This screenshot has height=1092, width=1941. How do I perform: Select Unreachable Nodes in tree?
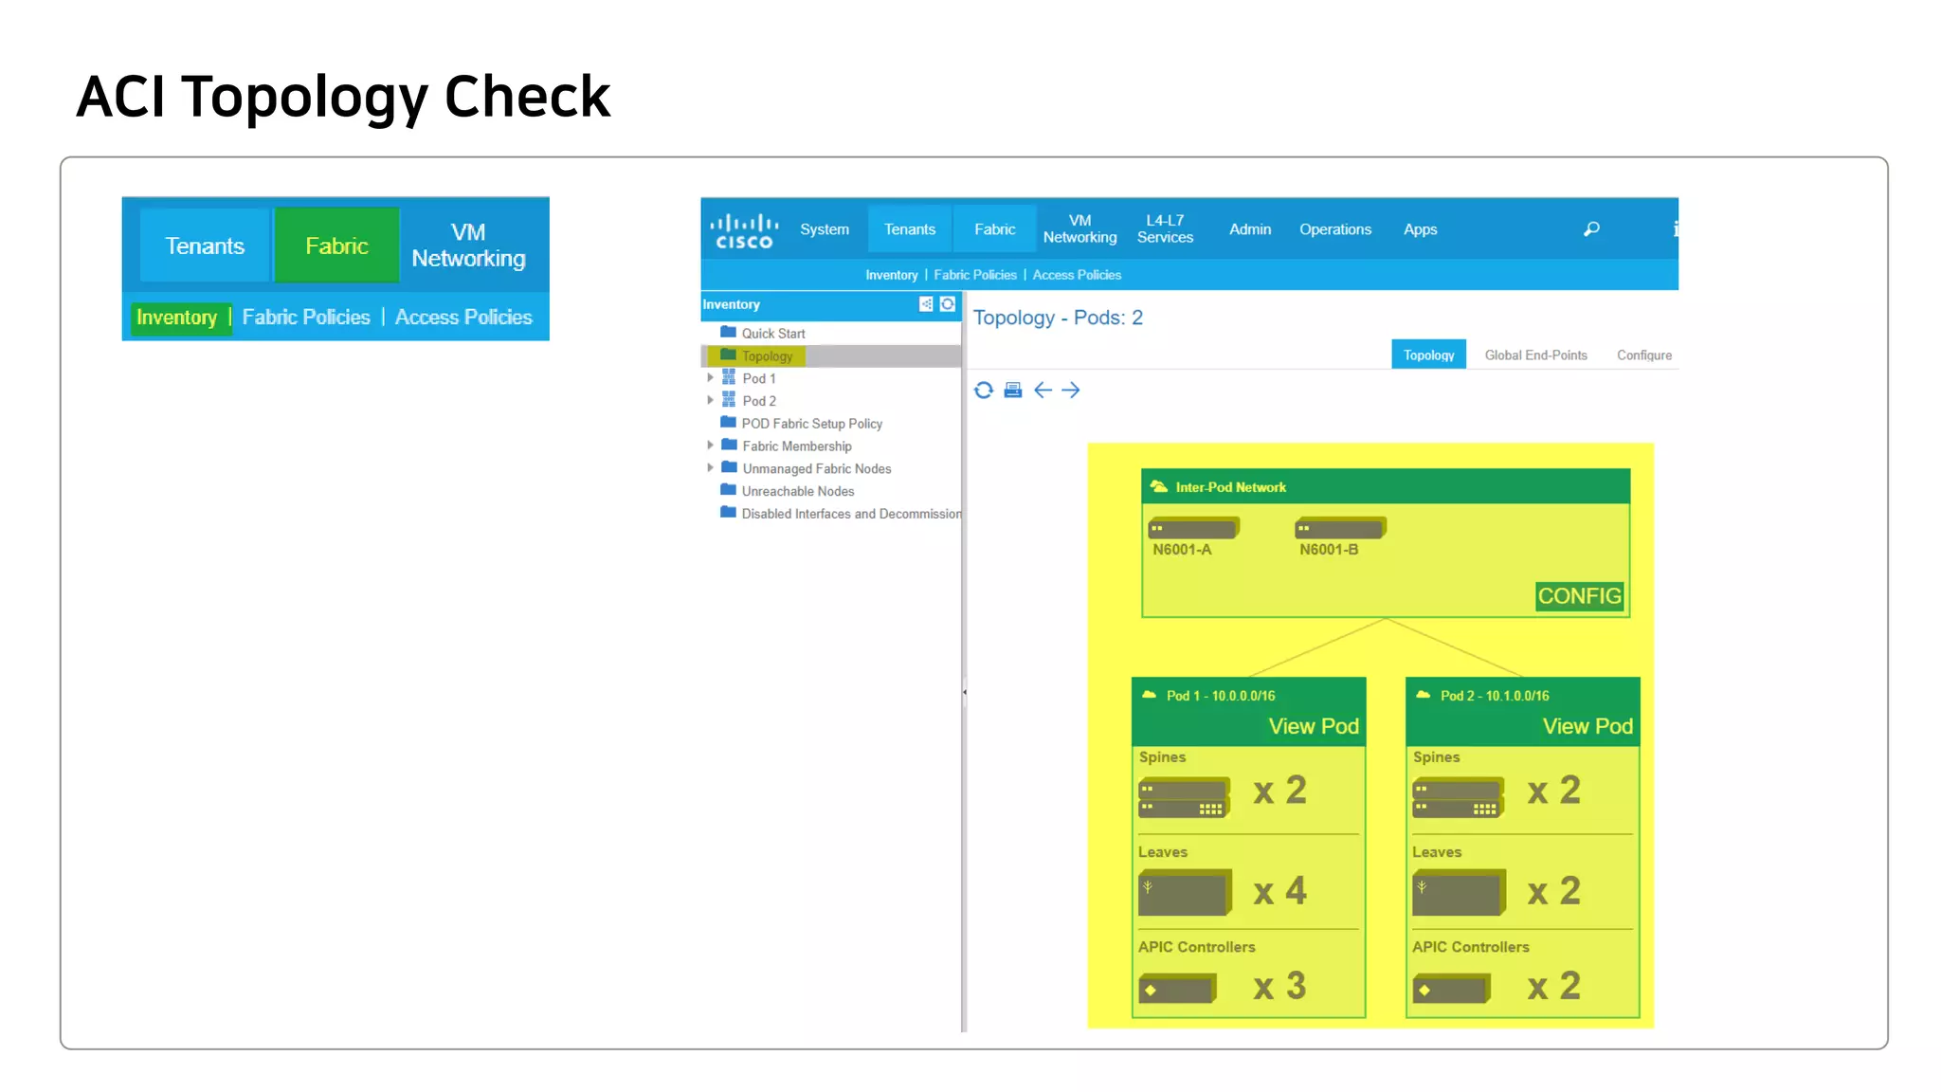(x=797, y=491)
